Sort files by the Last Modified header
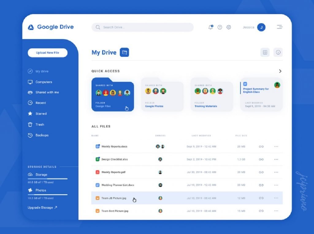The height and width of the screenshot is (234, 314). (201, 136)
